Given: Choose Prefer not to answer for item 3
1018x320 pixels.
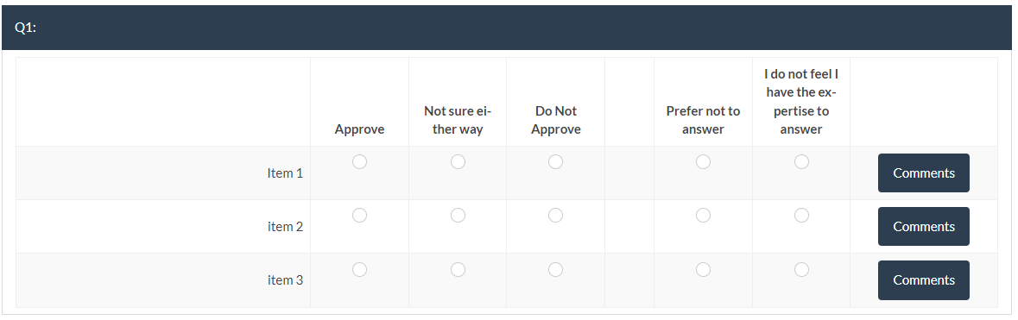Looking at the screenshot, I should [x=703, y=269].
